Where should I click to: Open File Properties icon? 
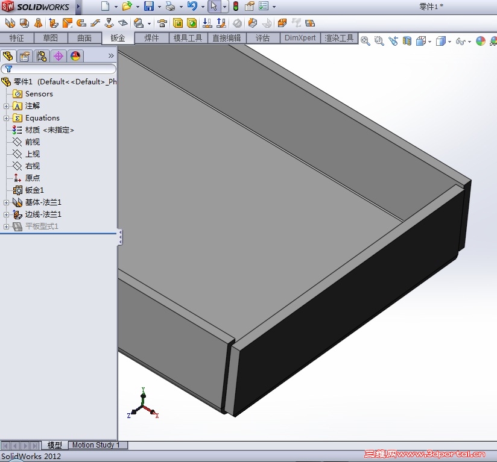(250, 6)
